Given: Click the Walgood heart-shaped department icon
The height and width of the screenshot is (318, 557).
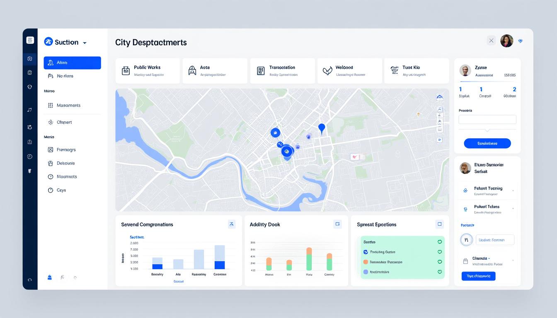Looking at the screenshot, I should click(x=327, y=70).
